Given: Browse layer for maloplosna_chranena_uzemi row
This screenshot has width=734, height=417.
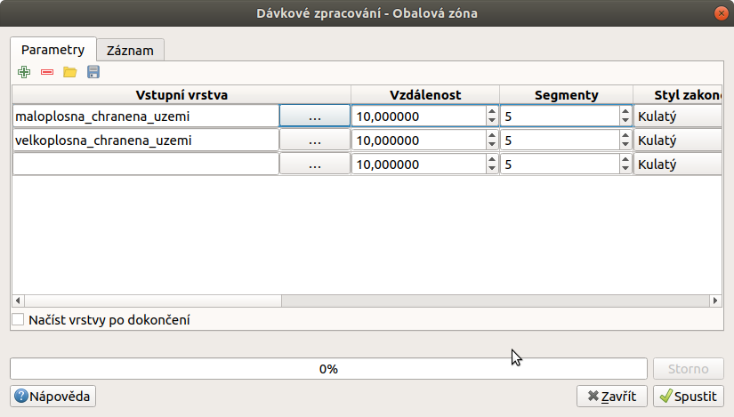Looking at the screenshot, I should click(x=315, y=116).
